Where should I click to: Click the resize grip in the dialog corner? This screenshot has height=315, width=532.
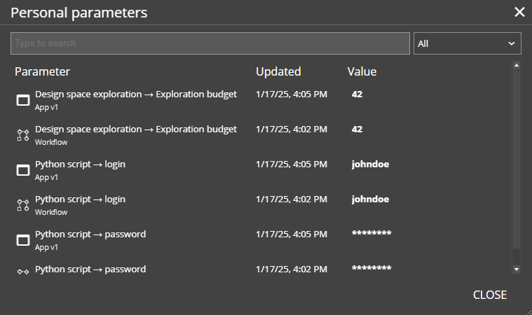coord(528,311)
